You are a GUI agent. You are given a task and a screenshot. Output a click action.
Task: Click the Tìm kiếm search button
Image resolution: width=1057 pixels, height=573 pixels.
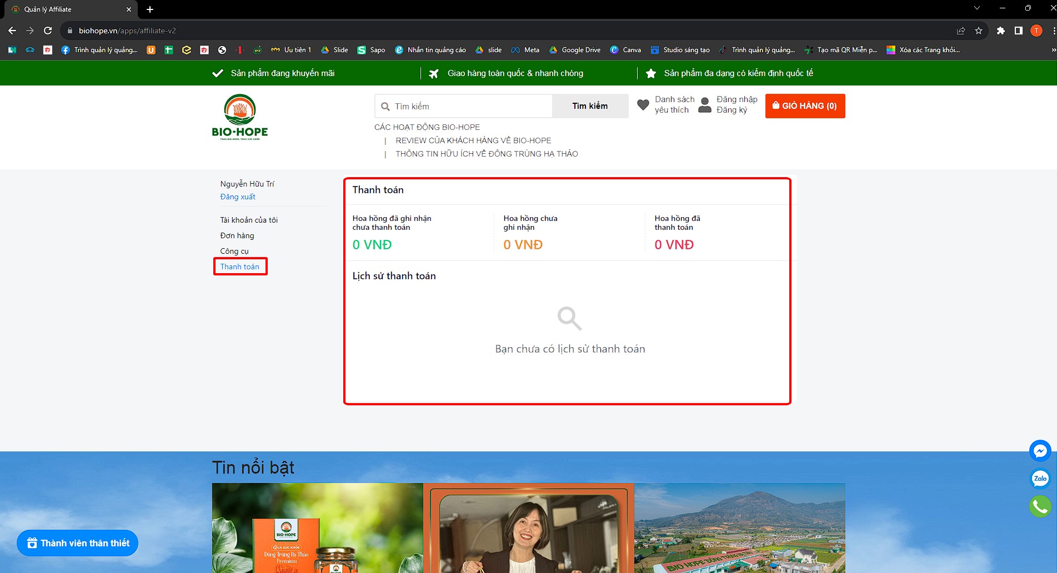pos(590,106)
